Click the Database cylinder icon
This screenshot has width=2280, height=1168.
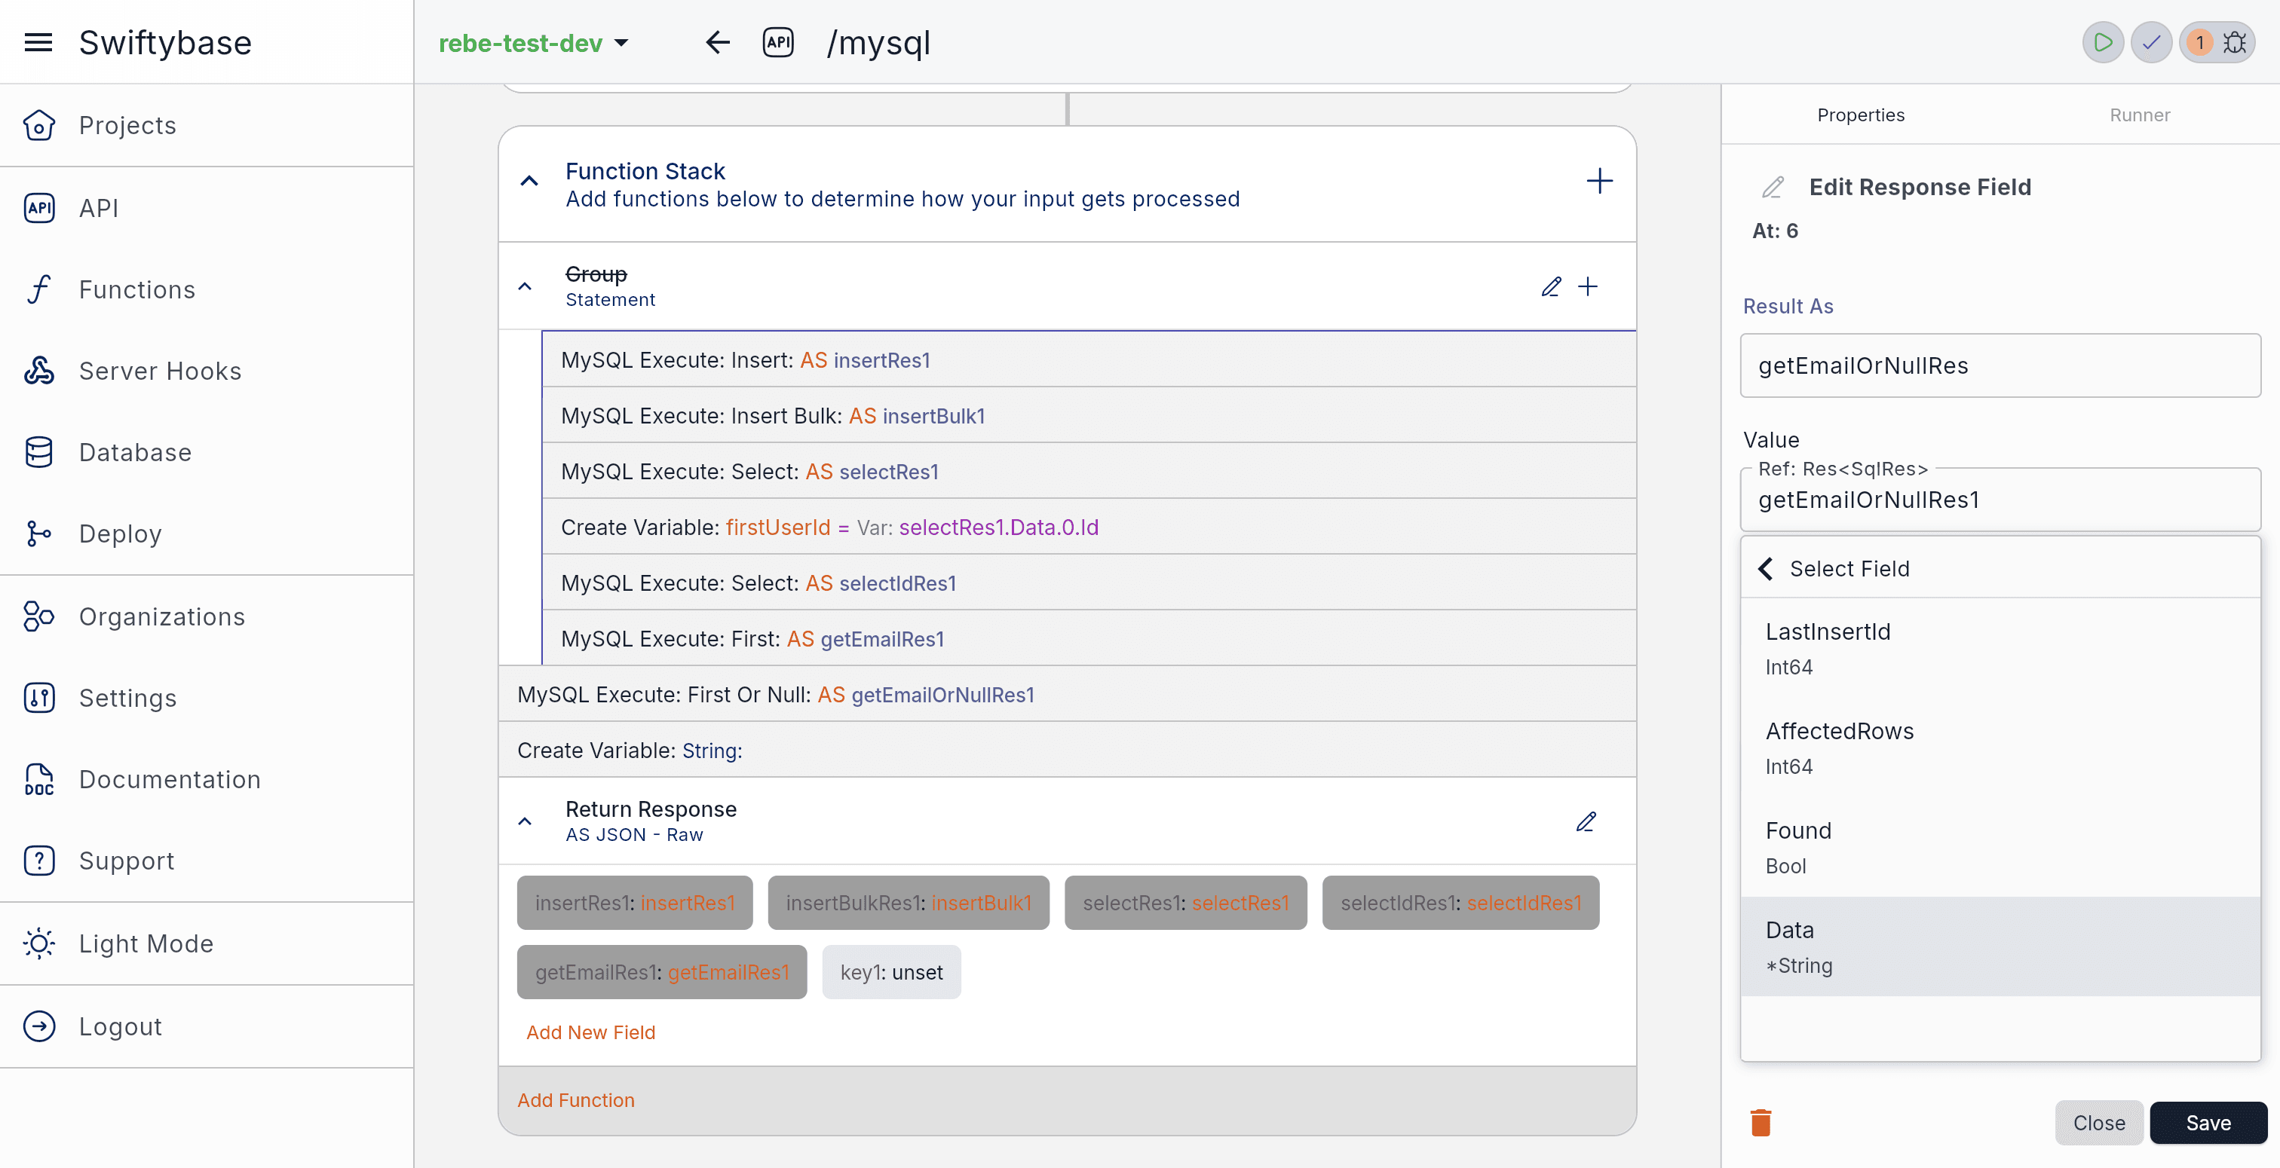39,452
